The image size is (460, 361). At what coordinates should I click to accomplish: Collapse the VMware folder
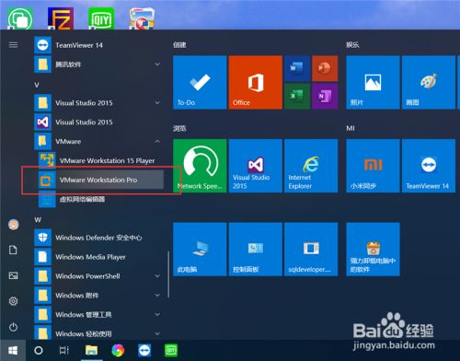(157, 142)
